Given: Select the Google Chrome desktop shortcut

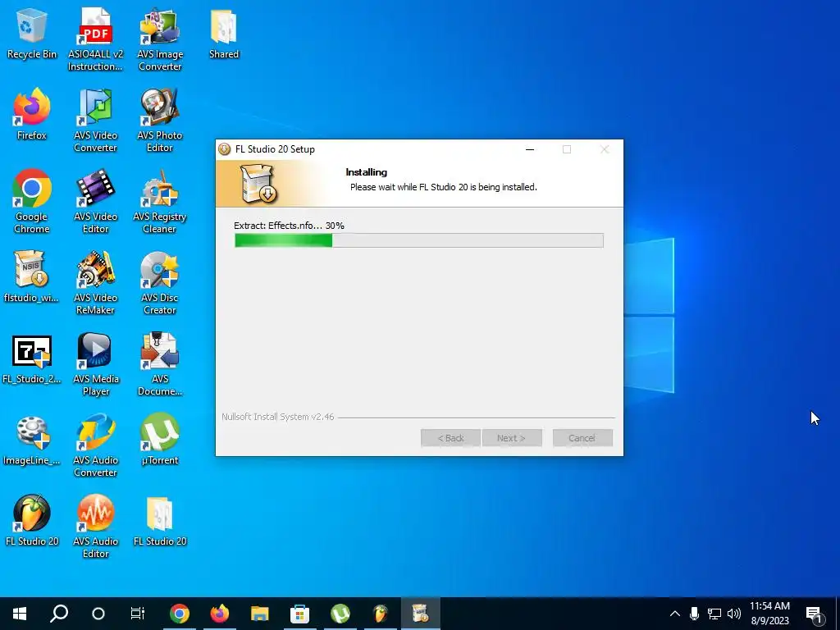Looking at the screenshot, I should click(32, 202).
